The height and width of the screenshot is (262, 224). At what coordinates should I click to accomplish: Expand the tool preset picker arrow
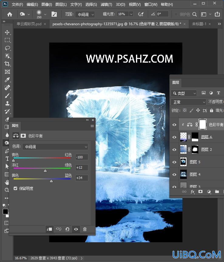[29, 14]
